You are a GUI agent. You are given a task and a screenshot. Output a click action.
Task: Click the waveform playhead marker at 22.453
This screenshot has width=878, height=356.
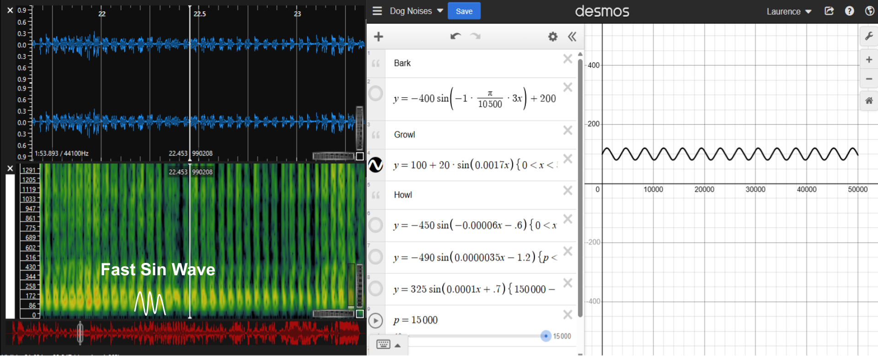[190, 82]
